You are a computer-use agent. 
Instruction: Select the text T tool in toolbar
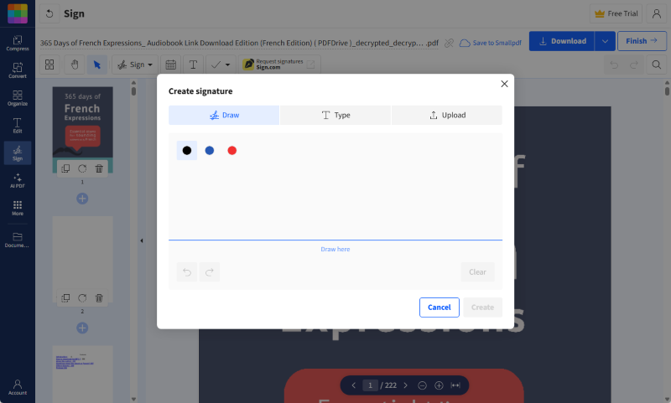(193, 65)
